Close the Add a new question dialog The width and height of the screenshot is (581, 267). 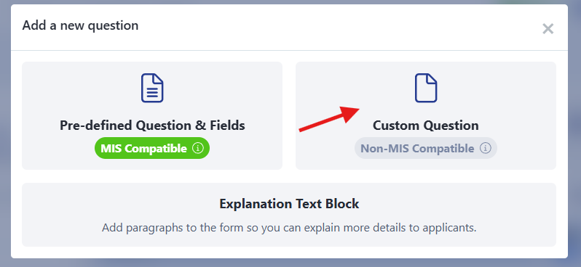pos(548,28)
